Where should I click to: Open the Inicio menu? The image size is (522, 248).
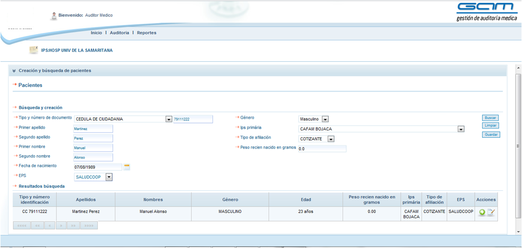pos(96,33)
